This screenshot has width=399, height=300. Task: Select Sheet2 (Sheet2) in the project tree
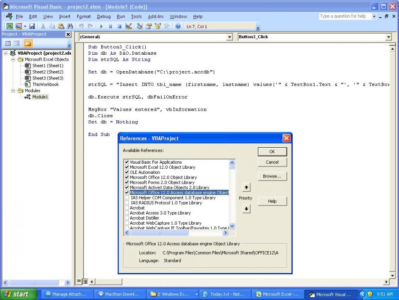[47, 72]
